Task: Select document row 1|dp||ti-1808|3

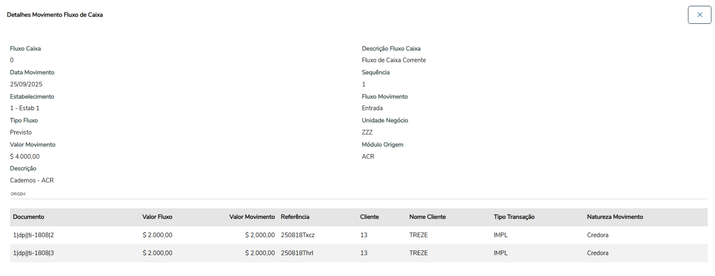Action: click(33, 253)
